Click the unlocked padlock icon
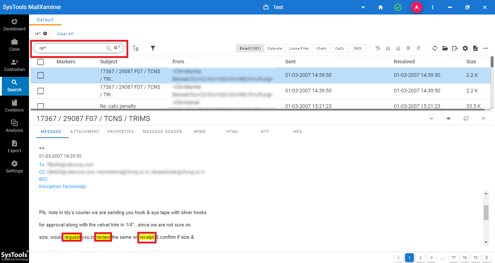 pyautogui.click(x=398, y=48)
